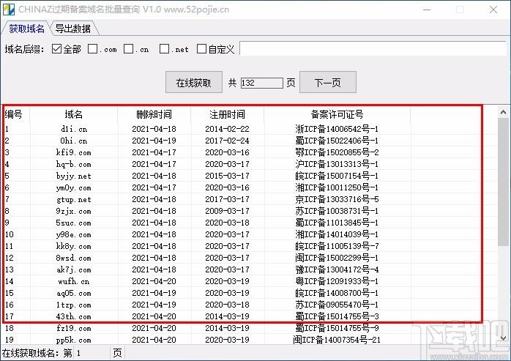The height and width of the screenshot is (361, 511).
Task: Click license 沪ICP备13013313号-1
Action: tap(337, 164)
